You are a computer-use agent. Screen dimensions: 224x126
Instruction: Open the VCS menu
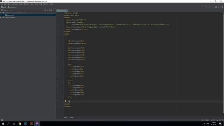pyautogui.click(x=41, y=4)
